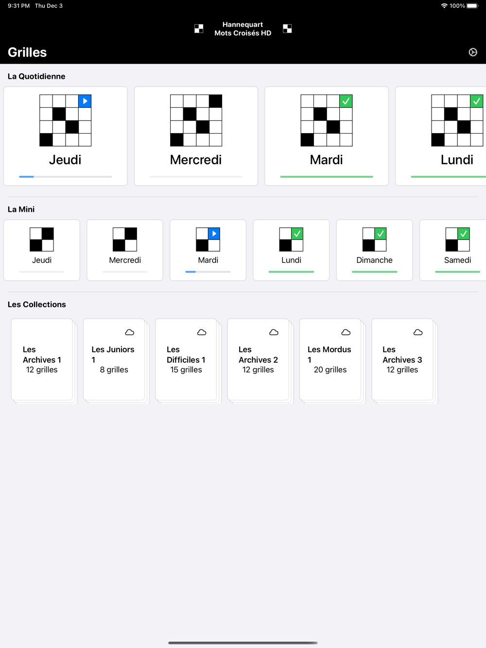486x648 pixels.
Task: Tap the Wi-Fi icon in status bar
Action: point(444,6)
